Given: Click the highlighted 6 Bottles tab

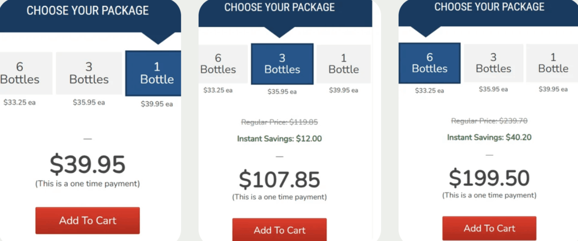Looking at the screenshot, I should (429, 63).
